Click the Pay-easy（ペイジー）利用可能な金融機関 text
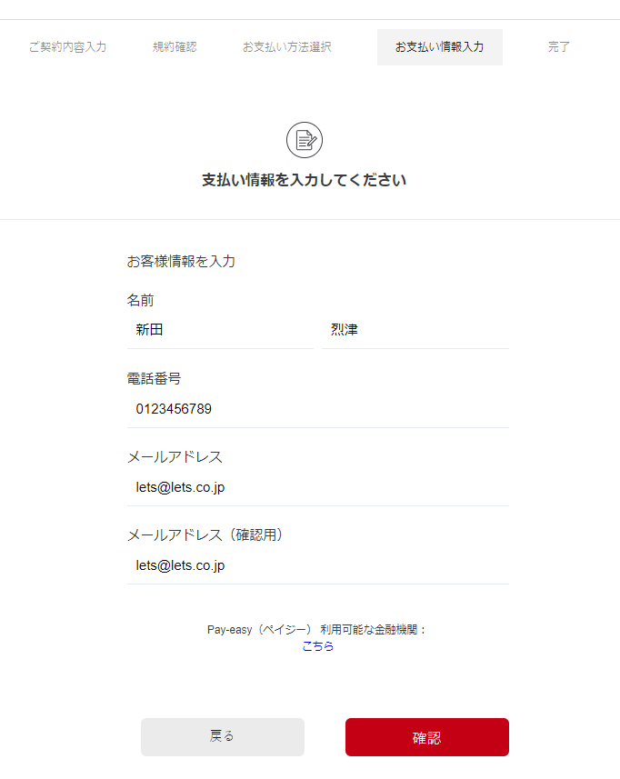 (x=317, y=629)
